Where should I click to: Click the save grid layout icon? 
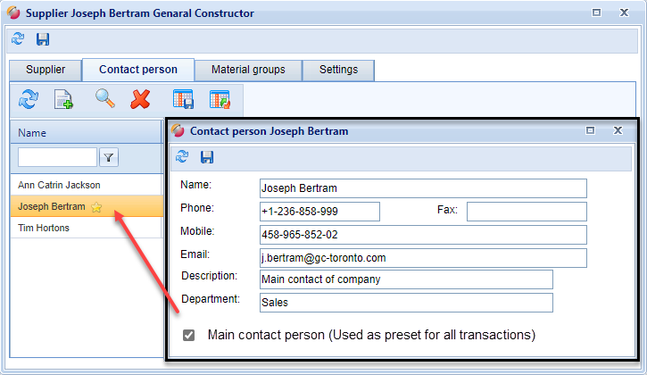184,99
